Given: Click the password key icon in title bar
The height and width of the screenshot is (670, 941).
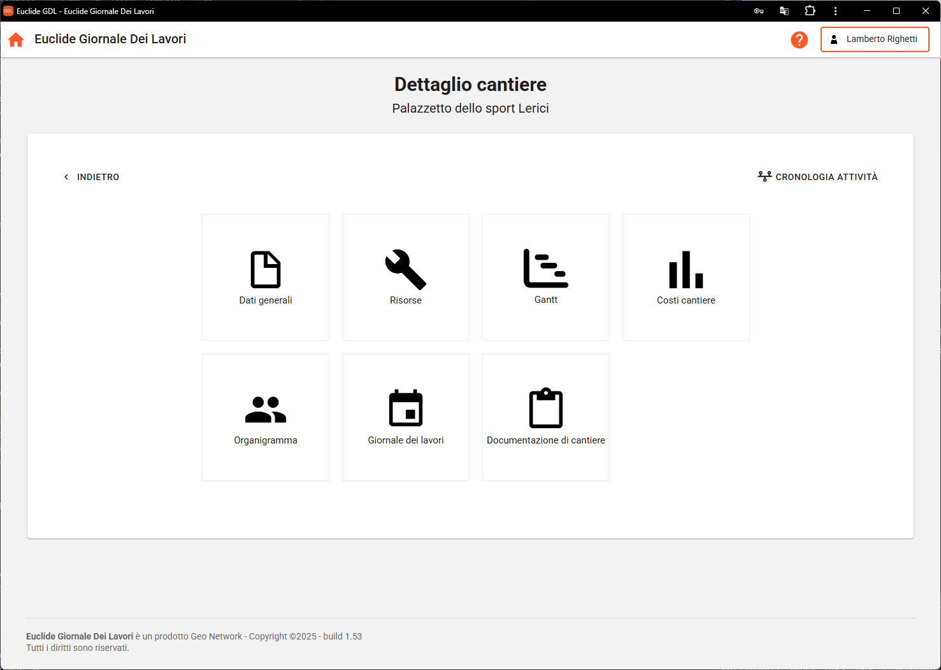Looking at the screenshot, I should pos(759,11).
